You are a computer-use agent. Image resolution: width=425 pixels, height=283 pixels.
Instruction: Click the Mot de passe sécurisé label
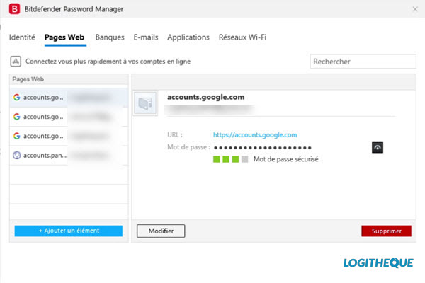[286, 159]
